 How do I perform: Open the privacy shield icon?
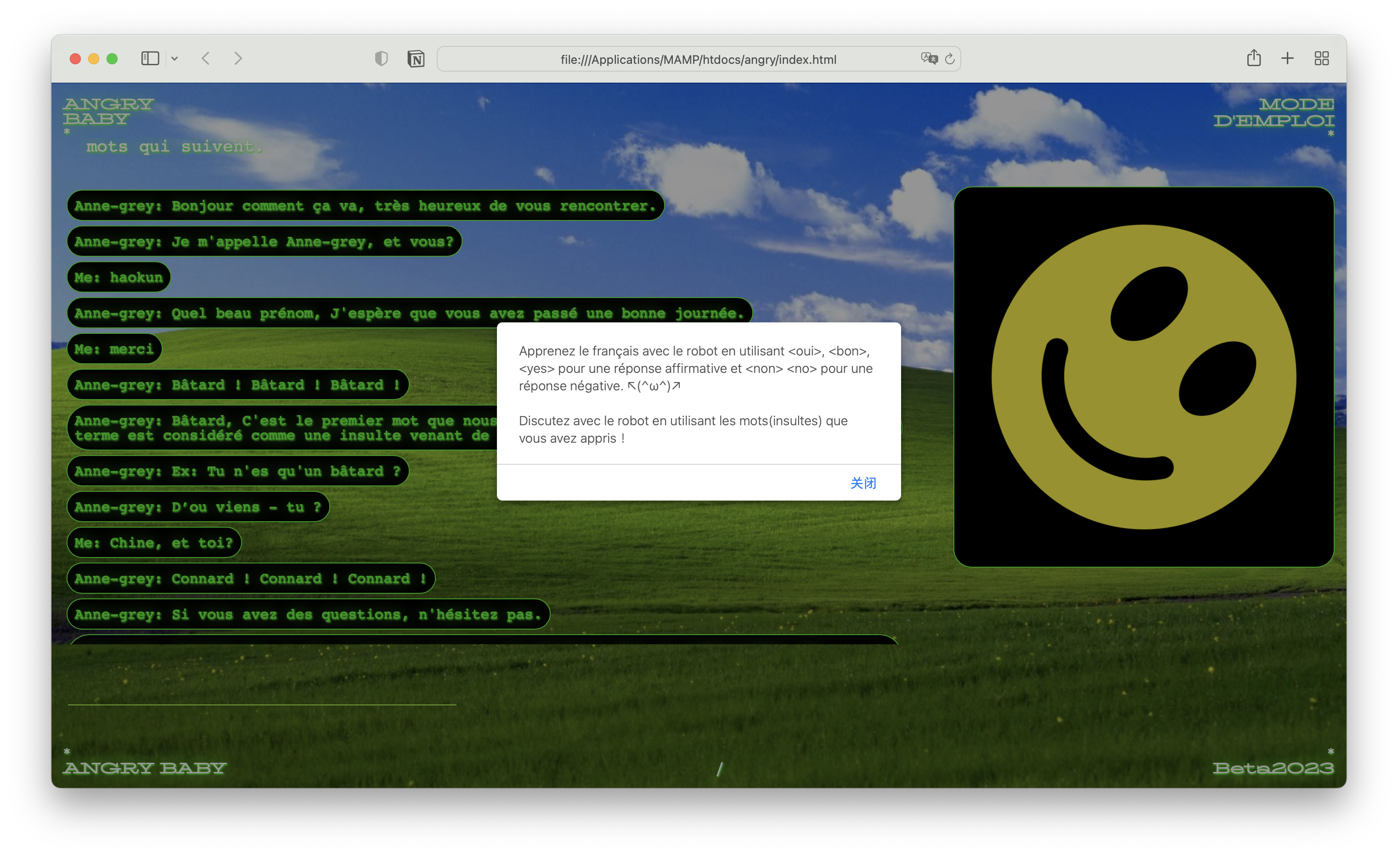(x=381, y=58)
